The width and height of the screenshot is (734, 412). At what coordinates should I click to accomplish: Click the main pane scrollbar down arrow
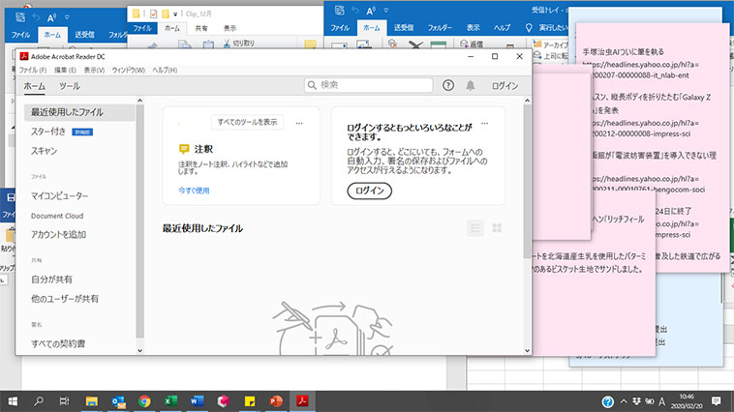[527, 350]
